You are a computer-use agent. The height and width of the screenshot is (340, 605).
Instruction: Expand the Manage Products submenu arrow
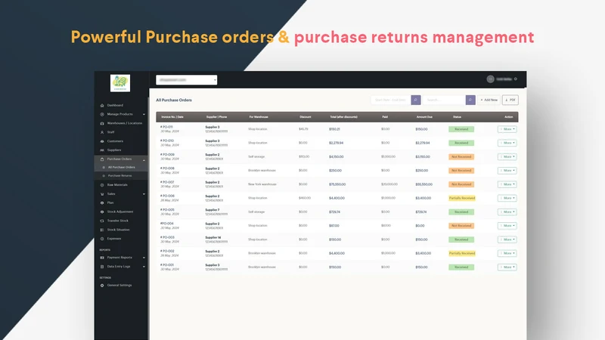coord(144,115)
